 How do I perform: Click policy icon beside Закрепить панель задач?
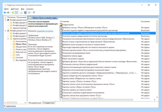click(61, 56)
